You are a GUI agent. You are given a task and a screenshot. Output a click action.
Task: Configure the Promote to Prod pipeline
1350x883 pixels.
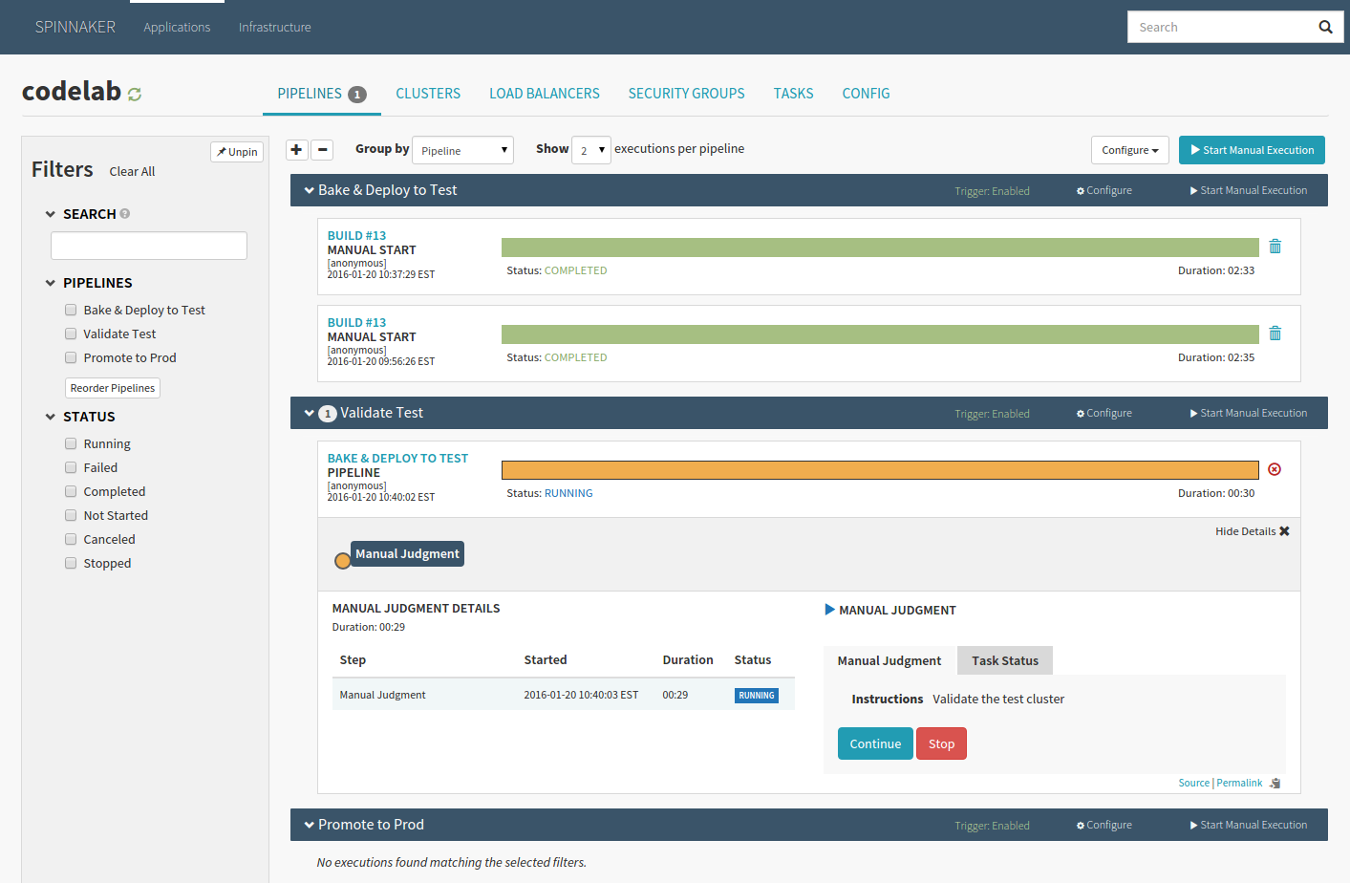pos(1104,826)
